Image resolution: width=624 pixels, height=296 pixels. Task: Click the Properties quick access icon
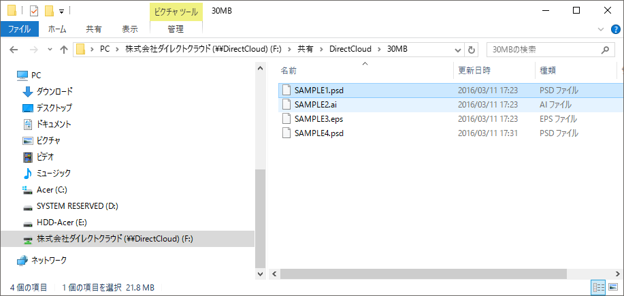pos(34,10)
